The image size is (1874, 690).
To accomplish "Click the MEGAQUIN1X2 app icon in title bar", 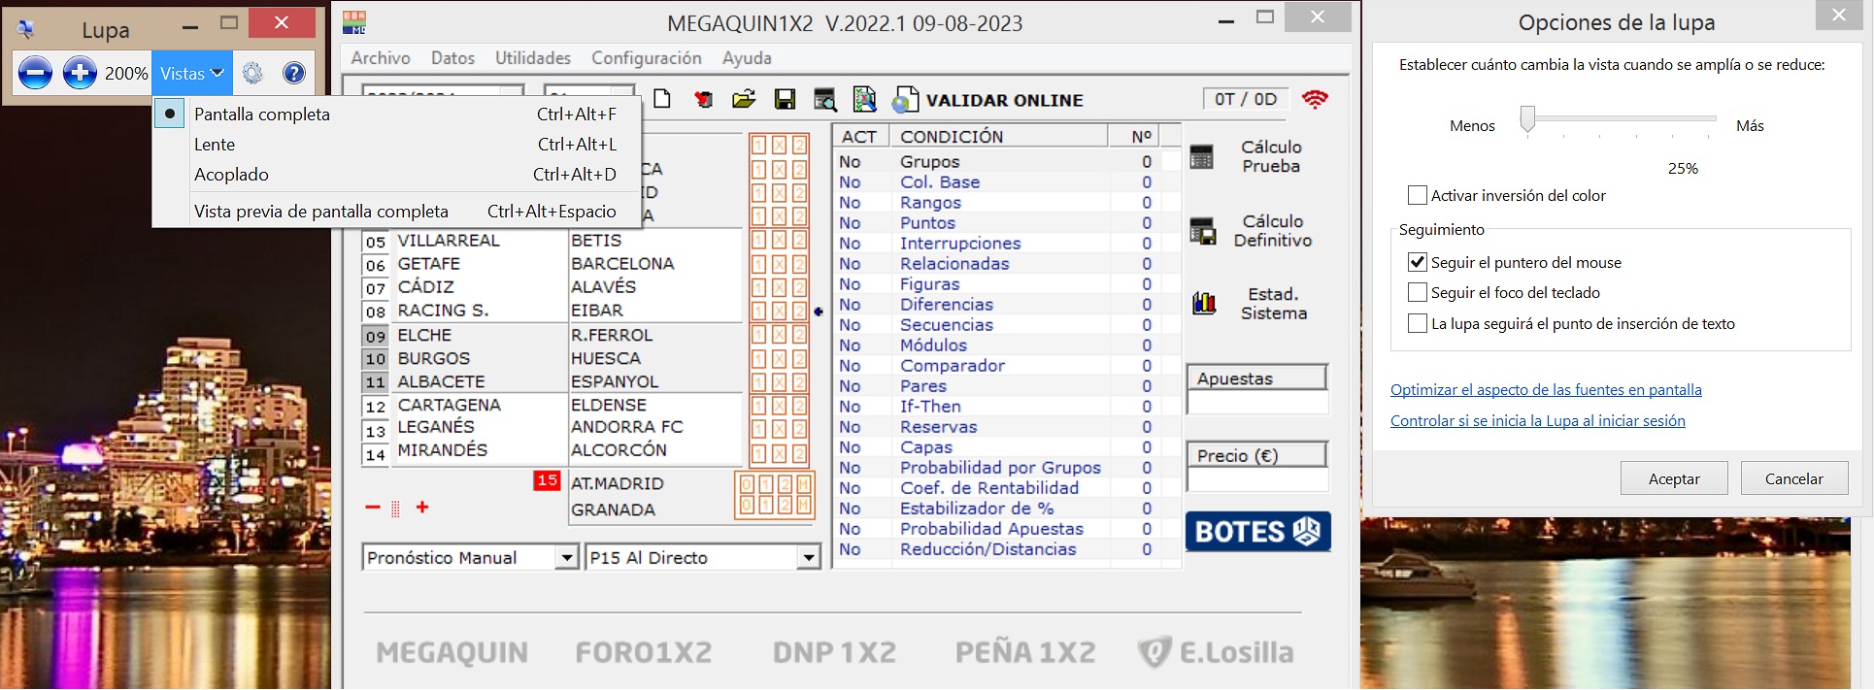I will (x=354, y=22).
